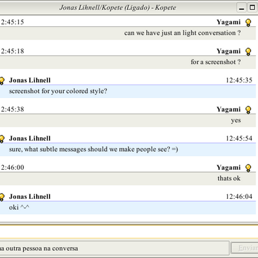Image resolution: width=258 pixels, height=258 pixels.
Task: Click the status bar text 'outra pessoa na conversa'
Action: (x=42, y=248)
